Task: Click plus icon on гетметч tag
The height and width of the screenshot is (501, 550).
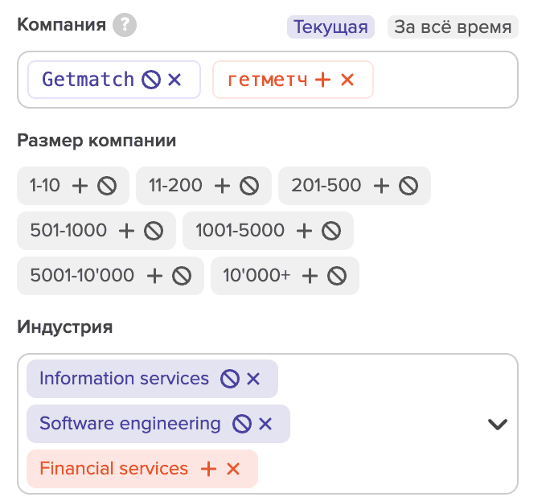Action: tap(322, 80)
